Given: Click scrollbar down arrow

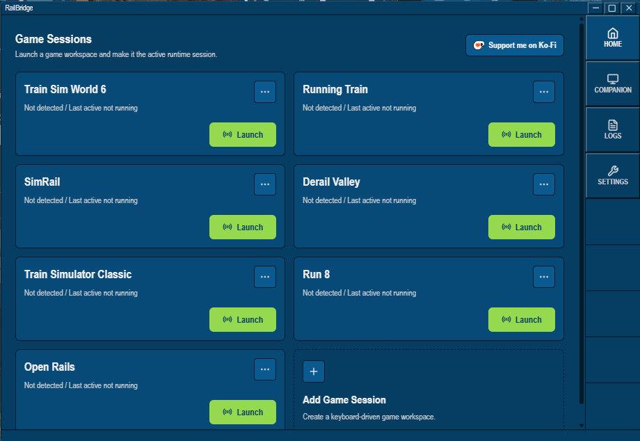Looking at the screenshot, I should tap(582, 426).
